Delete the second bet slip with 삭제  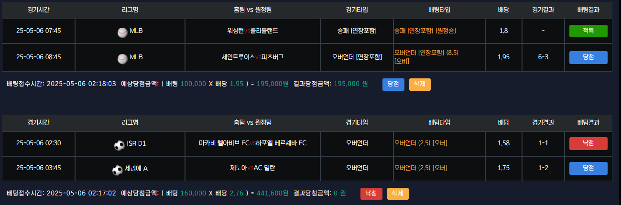click(x=398, y=194)
